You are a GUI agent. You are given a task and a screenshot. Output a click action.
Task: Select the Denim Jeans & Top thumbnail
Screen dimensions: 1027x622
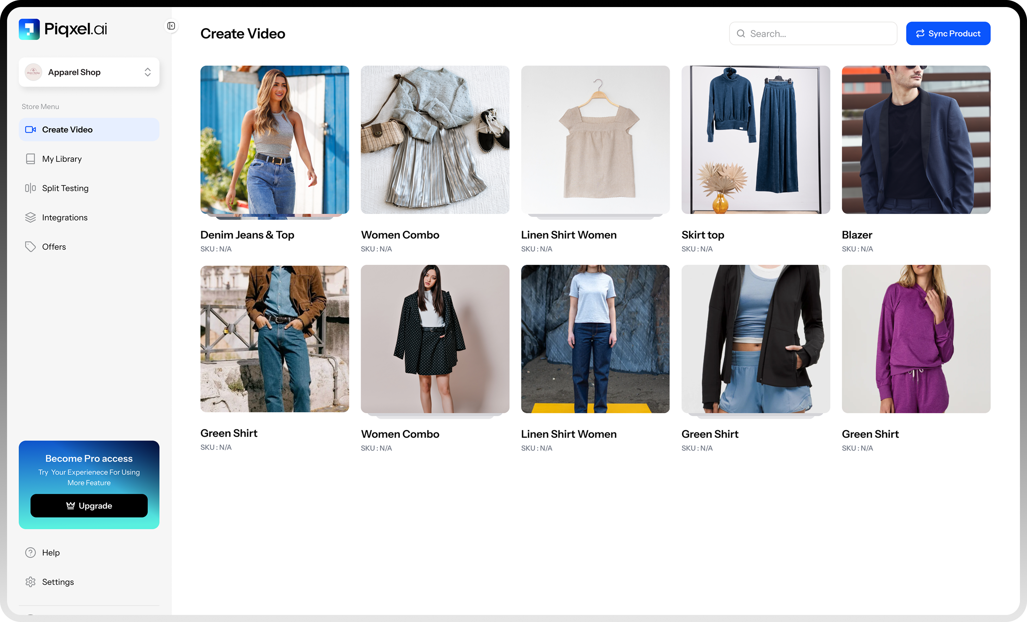tap(274, 140)
